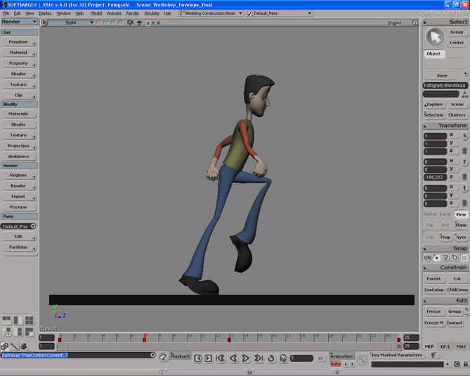Open the Animate menu
This screenshot has height=376, width=470.
(x=114, y=13)
